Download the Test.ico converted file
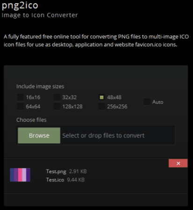The image size is (193, 210). pyautogui.click(x=55, y=180)
